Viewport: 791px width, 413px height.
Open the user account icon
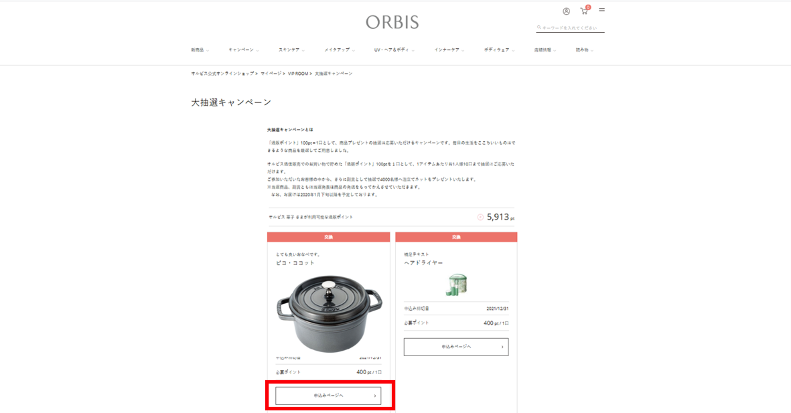pos(566,11)
